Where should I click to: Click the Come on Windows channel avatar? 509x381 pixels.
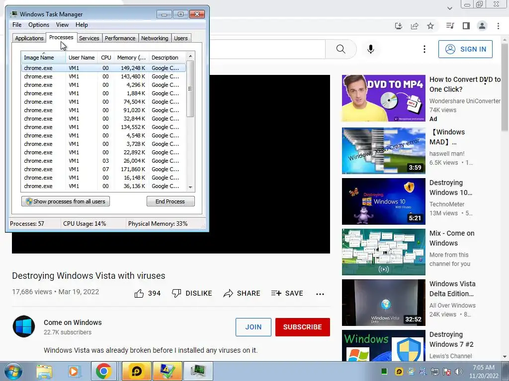(x=24, y=326)
